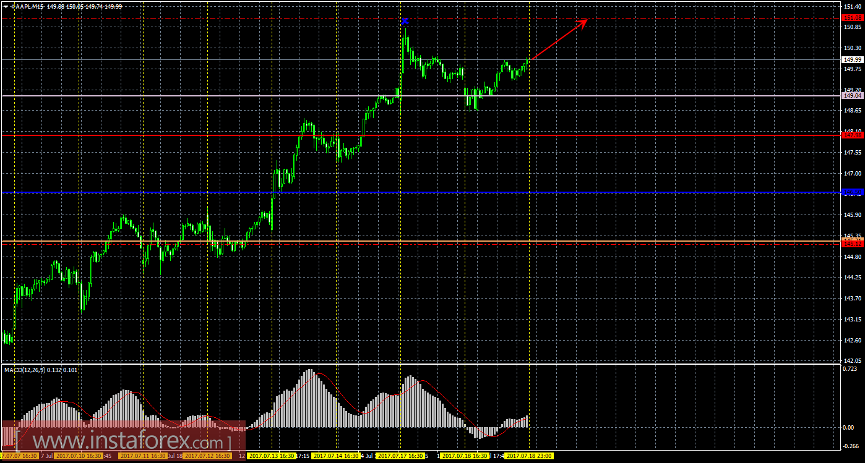Image resolution: width=865 pixels, height=463 pixels.
Task: Click the 2017.07.10 16:30 date marker
Action: tap(77, 456)
